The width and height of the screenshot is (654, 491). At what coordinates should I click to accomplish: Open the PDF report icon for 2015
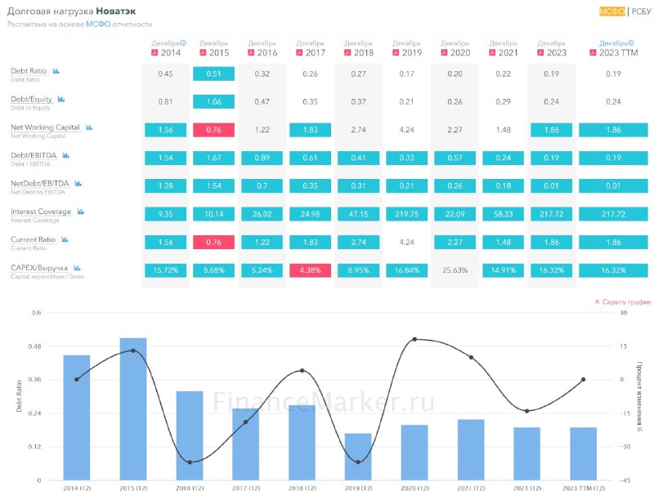coord(203,52)
